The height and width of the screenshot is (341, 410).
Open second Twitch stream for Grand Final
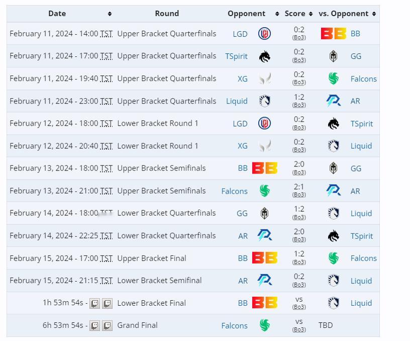[x=107, y=326]
